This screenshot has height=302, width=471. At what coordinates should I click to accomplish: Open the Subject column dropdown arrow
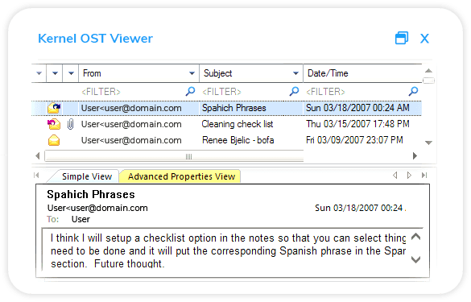point(295,73)
